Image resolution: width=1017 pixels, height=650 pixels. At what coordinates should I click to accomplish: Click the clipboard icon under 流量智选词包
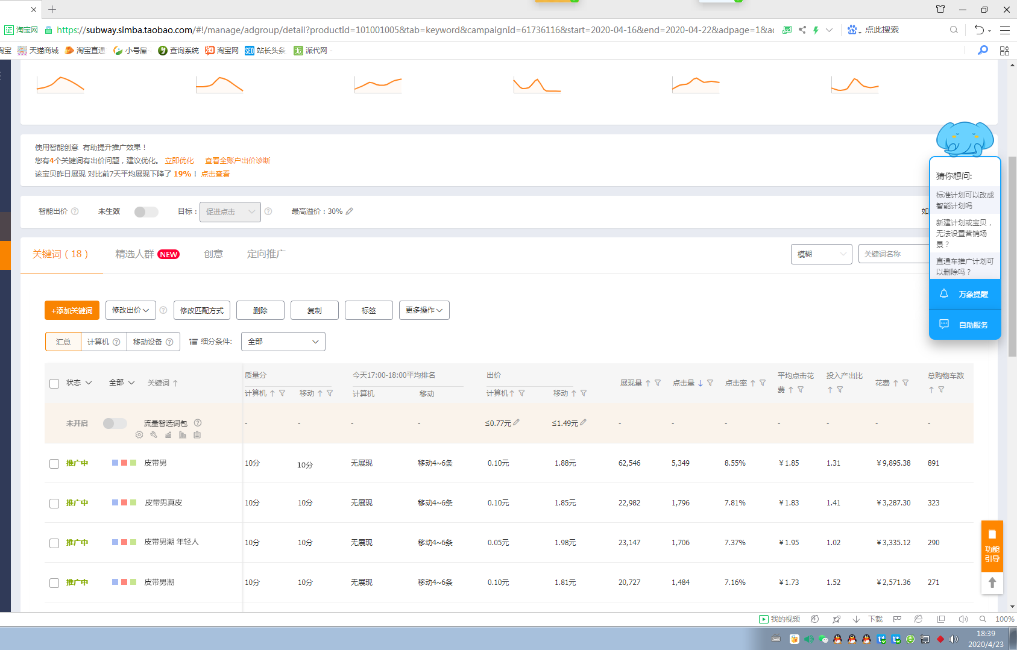coord(197,435)
